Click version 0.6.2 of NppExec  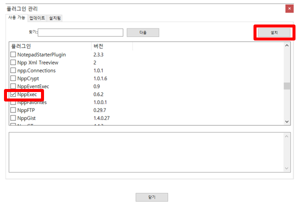tap(98, 94)
